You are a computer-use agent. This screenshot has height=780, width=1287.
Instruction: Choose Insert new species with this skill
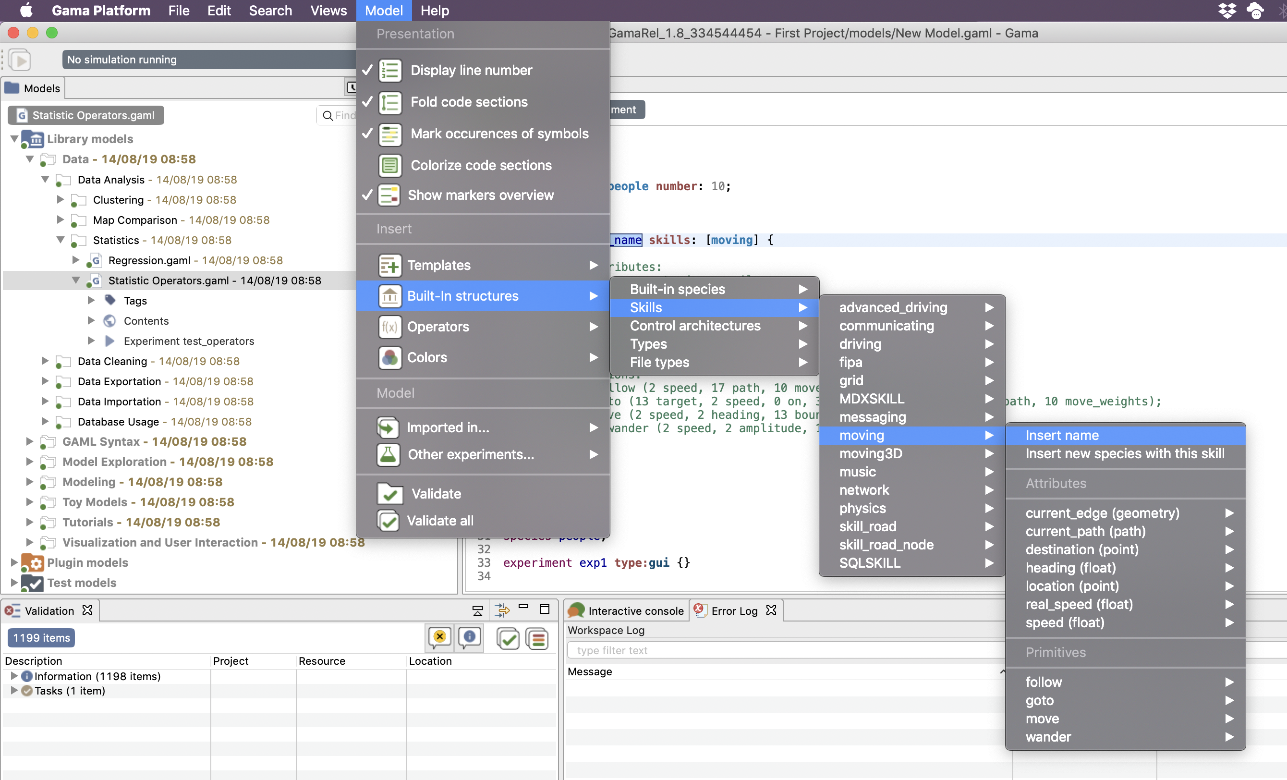pos(1125,454)
